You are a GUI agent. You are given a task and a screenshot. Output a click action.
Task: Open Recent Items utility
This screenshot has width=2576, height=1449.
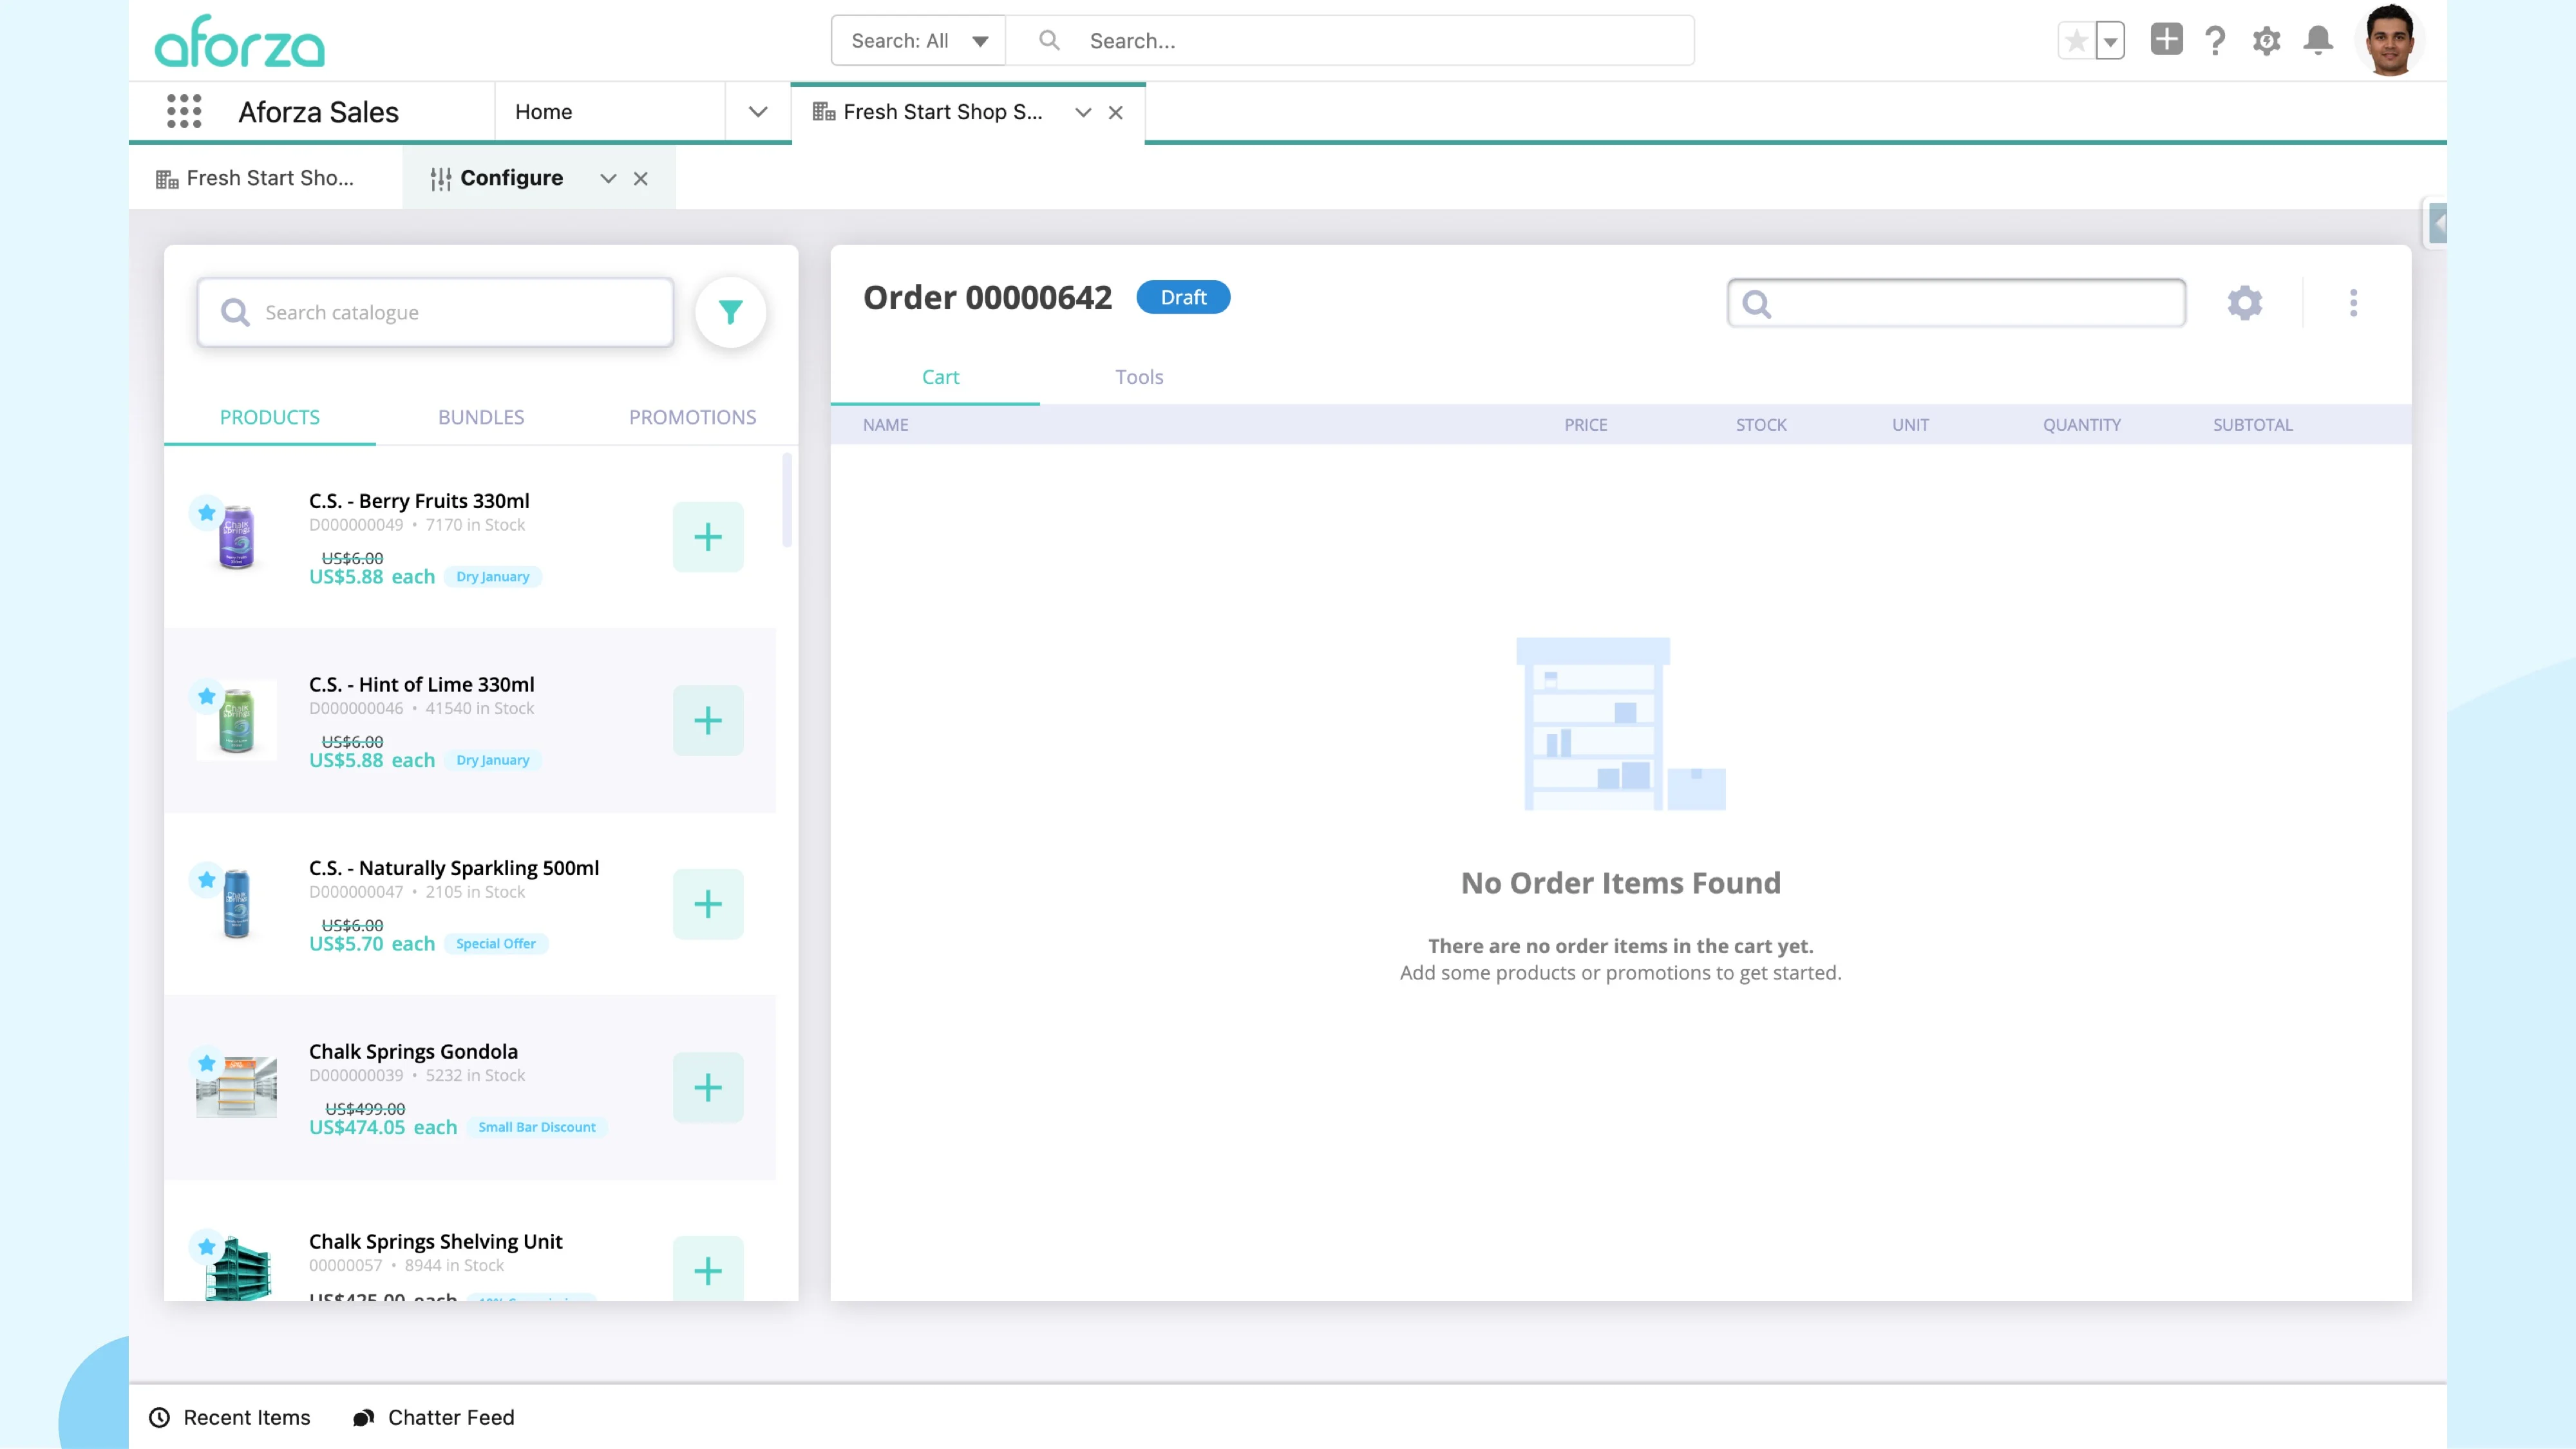(x=230, y=1417)
